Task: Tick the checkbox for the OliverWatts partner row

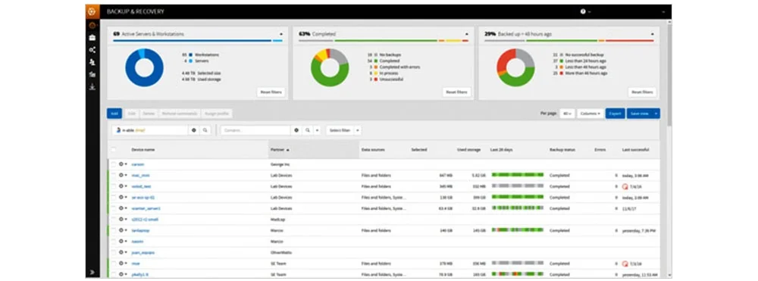Action: click(114, 252)
